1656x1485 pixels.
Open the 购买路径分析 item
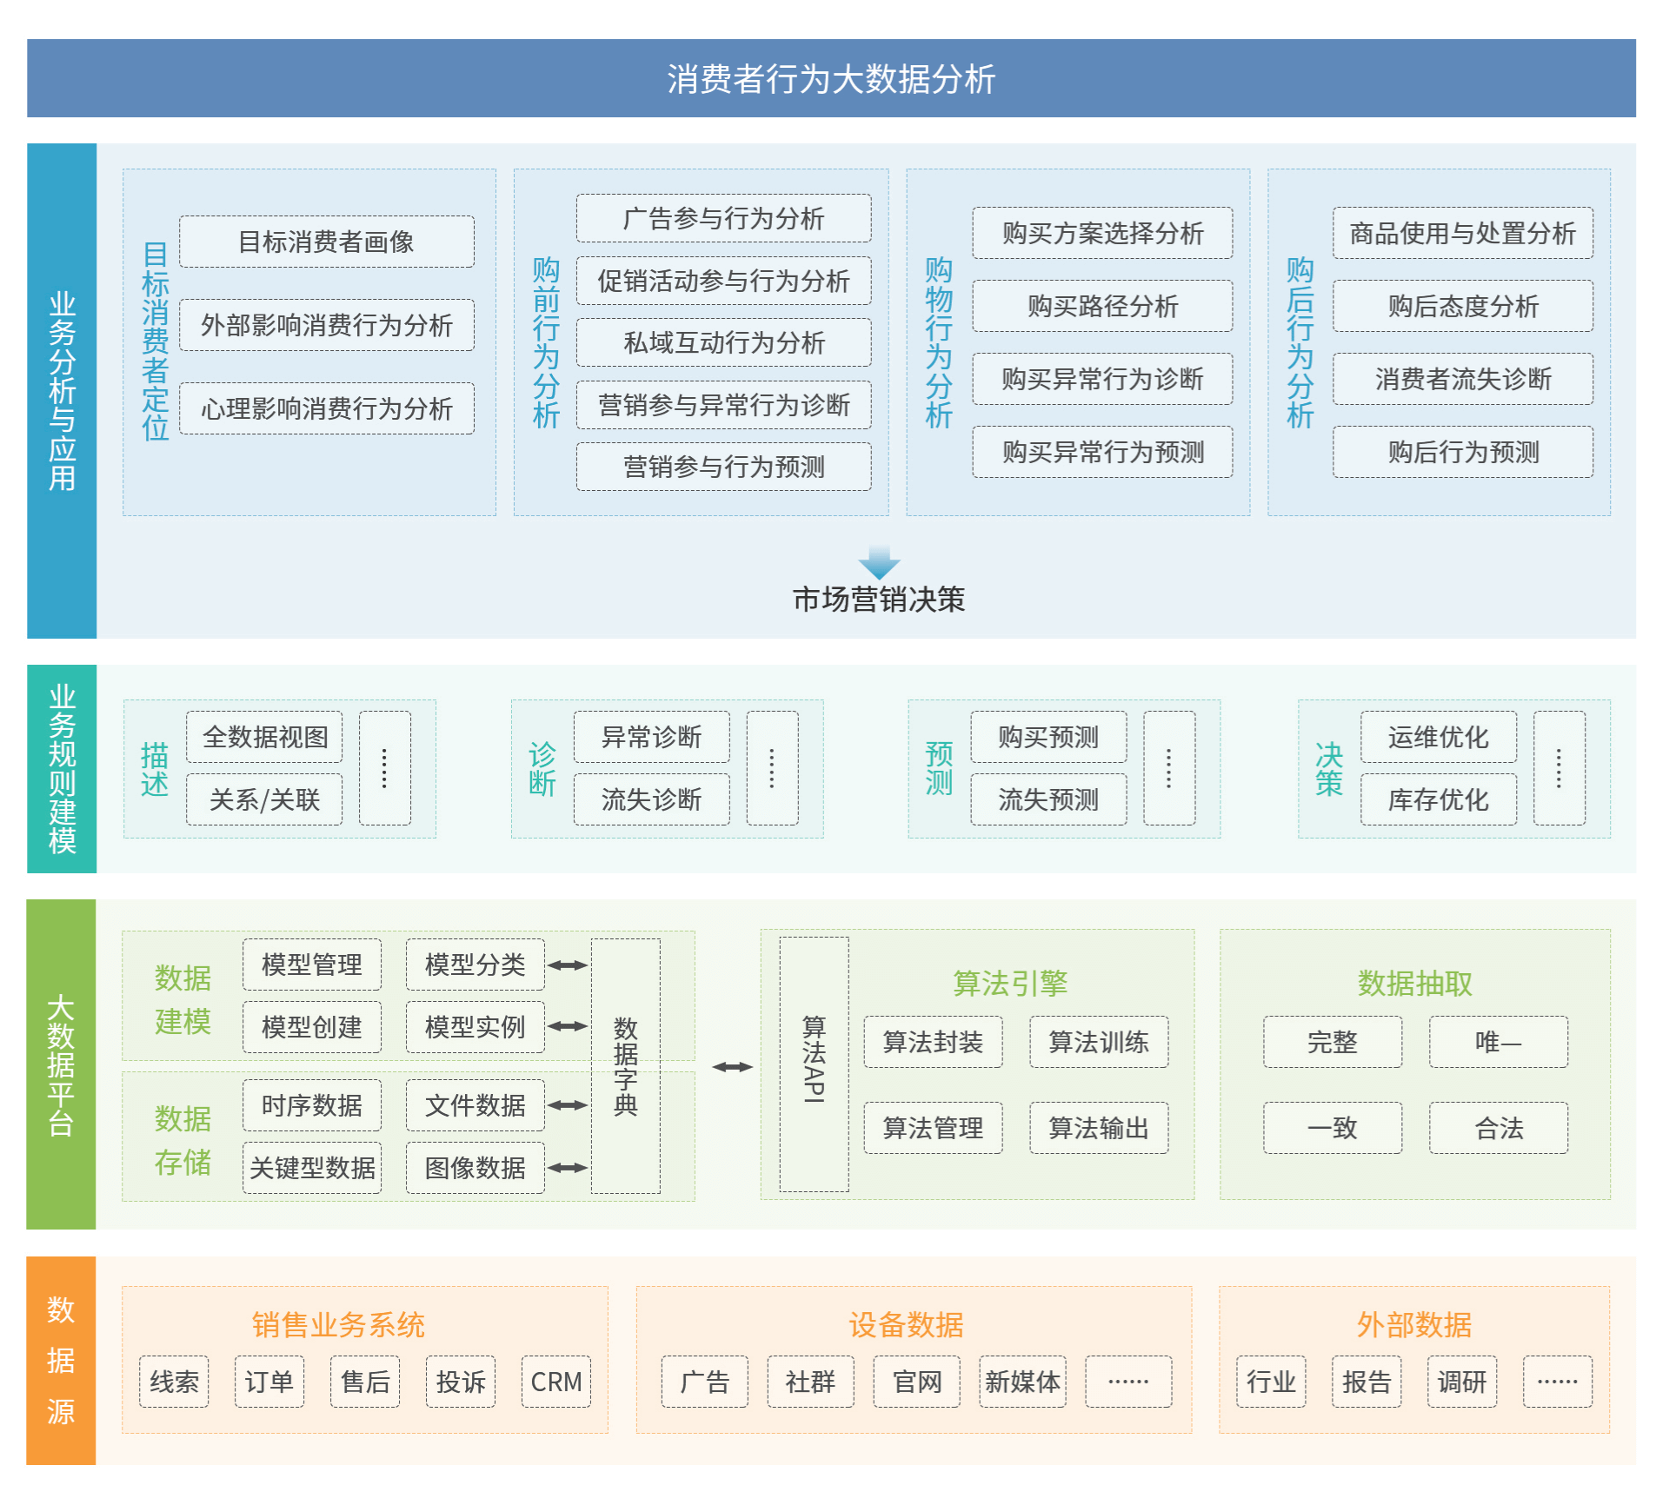tap(1101, 306)
